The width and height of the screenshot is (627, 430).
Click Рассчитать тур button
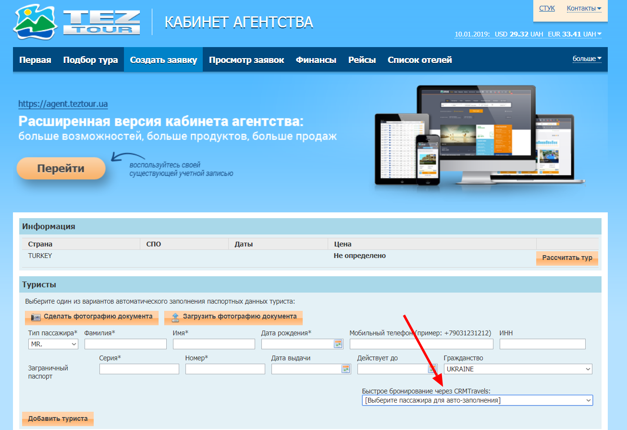click(x=567, y=258)
